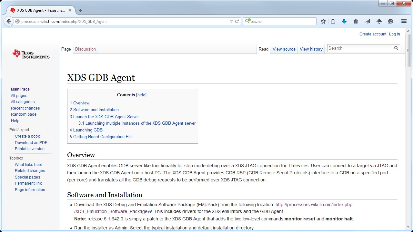Image resolution: width=413 pixels, height=232 pixels.
Task: Click Download as PDF link
Action: tap(31, 143)
